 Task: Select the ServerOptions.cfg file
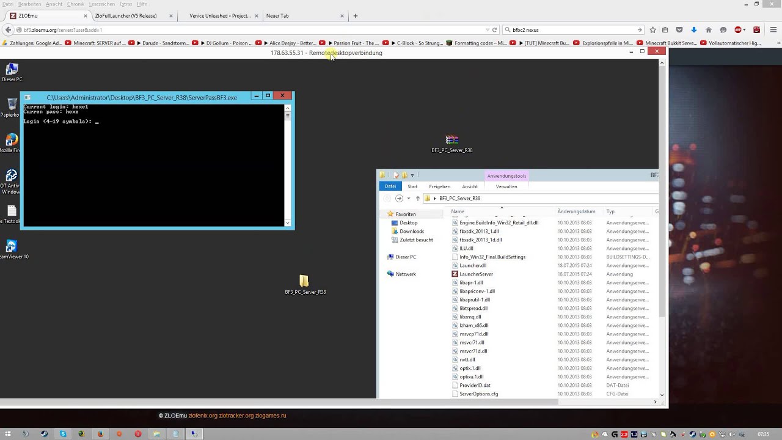click(478, 394)
